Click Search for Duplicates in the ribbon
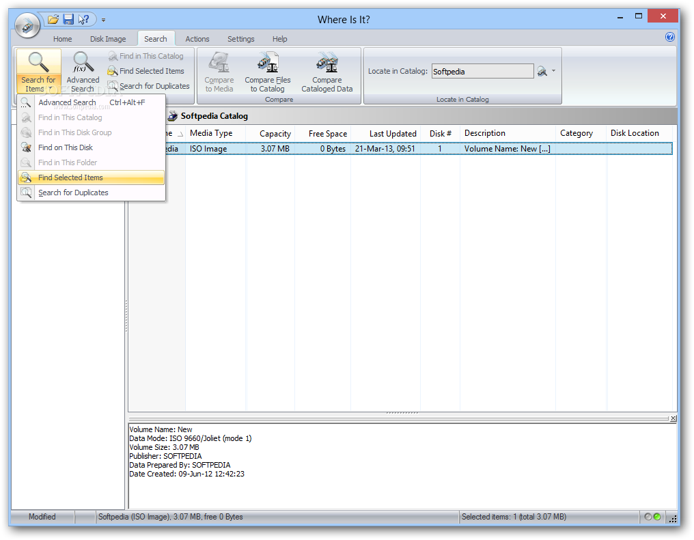The image size is (694, 540). click(149, 86)
